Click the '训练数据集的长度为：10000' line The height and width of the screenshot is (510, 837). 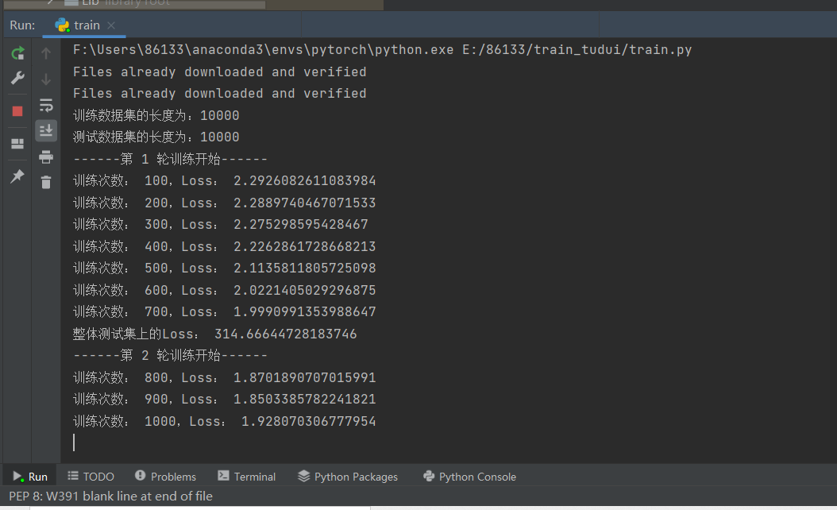coord(156,115)
